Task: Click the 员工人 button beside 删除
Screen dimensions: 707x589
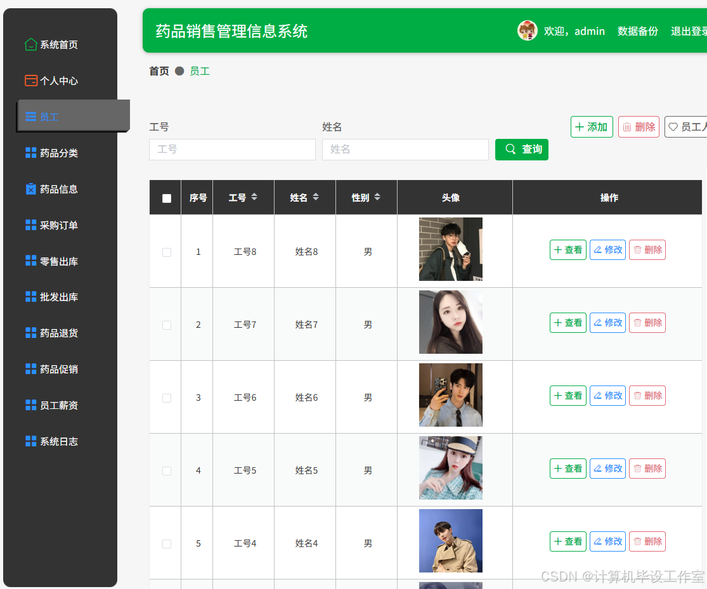Action: tap(686, 127)
